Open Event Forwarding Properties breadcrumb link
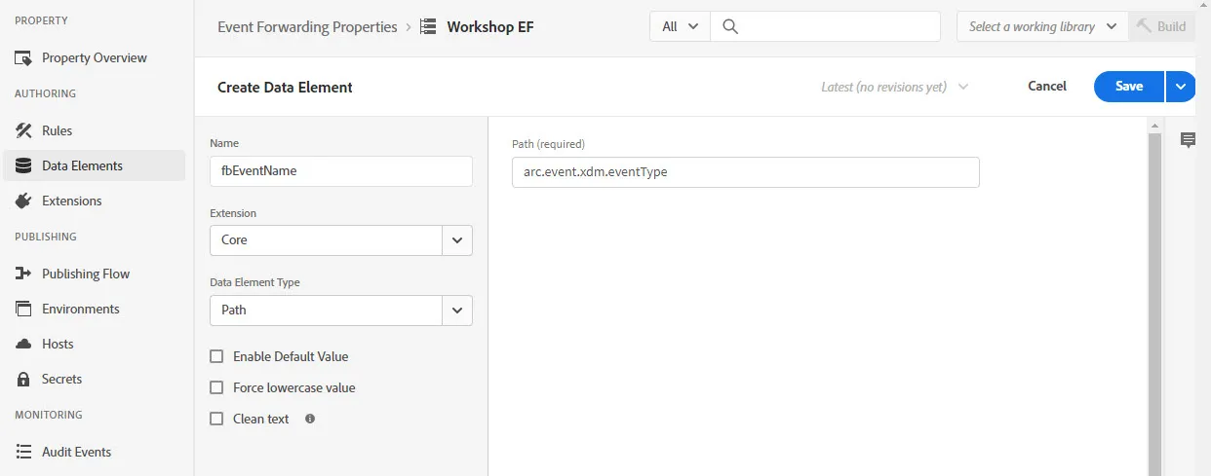Screen dimensions: 1211x476 307,27
